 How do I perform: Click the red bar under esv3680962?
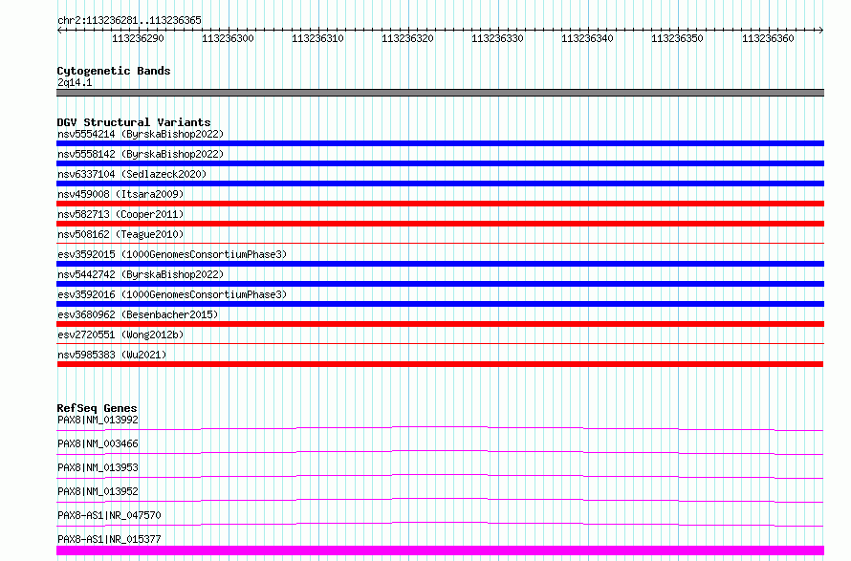click(x=440, y=324)
